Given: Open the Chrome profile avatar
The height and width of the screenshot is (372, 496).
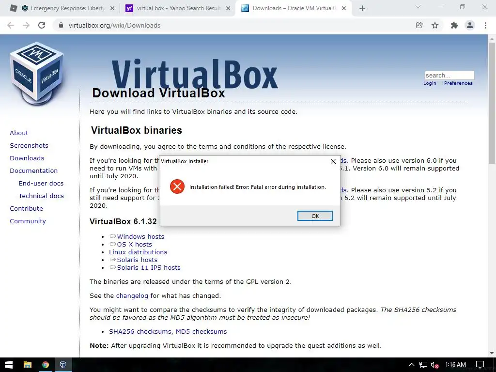Looking at the screenshot, I should pyautogui.click(x=470, y=25).
